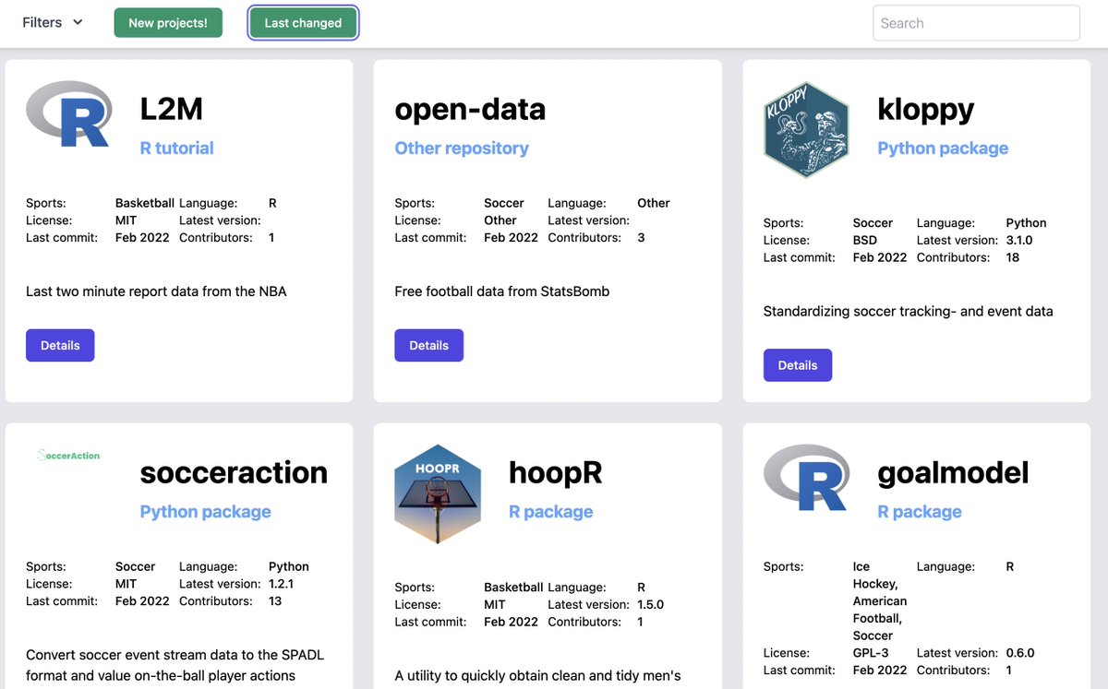Image resolution: width=1108 pixels, height=689 pixels.
Task: Click R package label under hoopR
Action: pos(551,511)
